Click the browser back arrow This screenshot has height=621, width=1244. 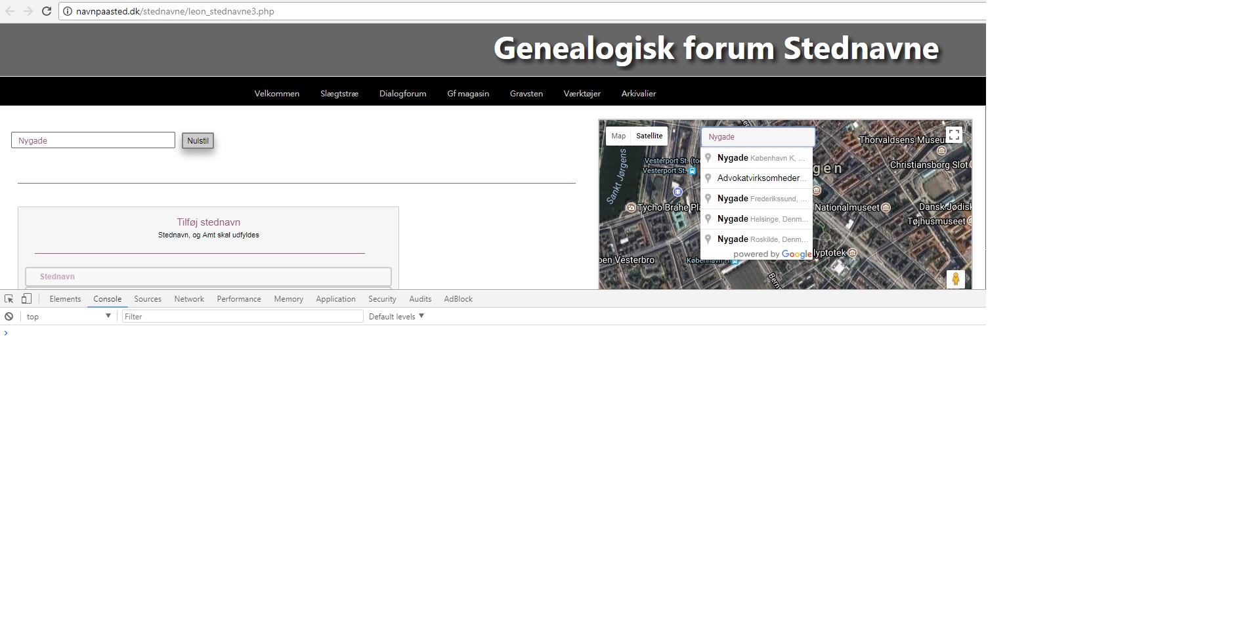10,11
